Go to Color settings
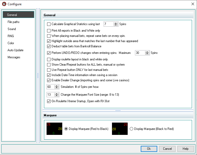This screenshot has height=155, width=197. point(11,43)
